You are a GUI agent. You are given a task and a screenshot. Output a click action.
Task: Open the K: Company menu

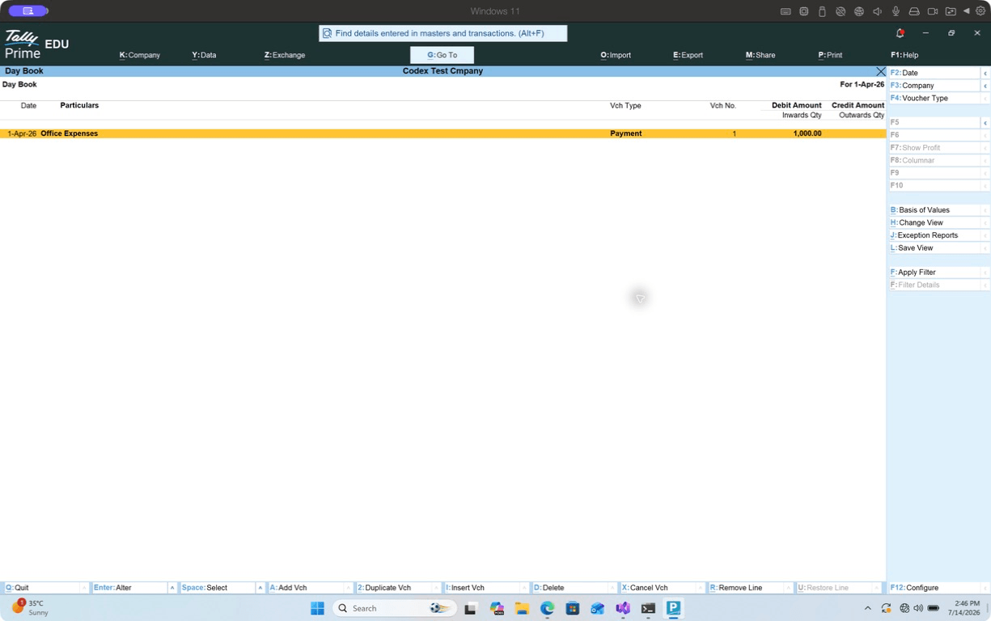140,55
